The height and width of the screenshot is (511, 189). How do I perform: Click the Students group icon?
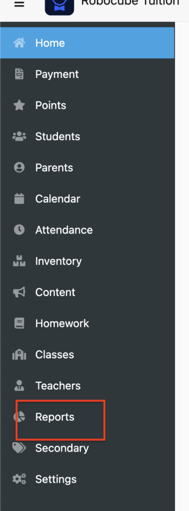click(x=19, y=136)
